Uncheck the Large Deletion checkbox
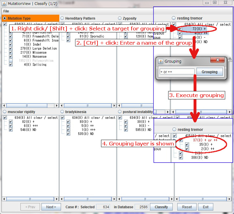 (x=11, y=48)
